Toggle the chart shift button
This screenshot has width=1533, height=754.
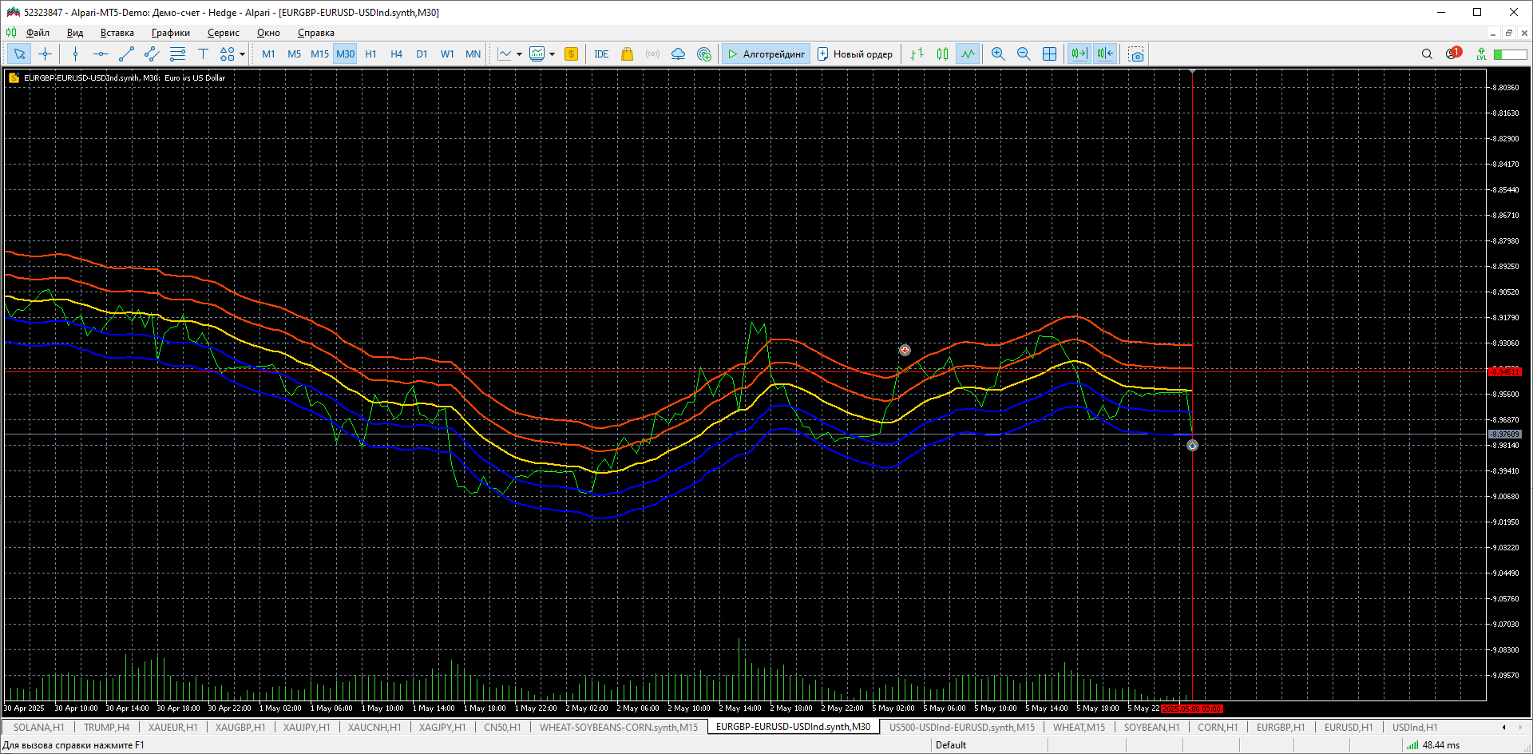click(x=1105, y=54)
